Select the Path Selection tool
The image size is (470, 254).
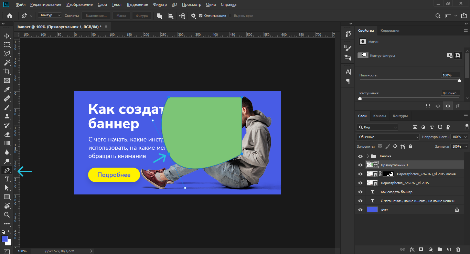pos(7,188)
